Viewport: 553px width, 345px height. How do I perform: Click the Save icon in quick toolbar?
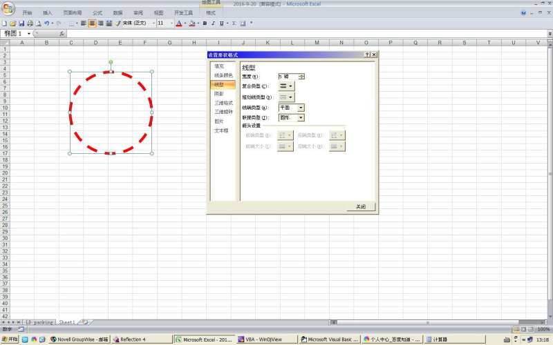[21, 23]
